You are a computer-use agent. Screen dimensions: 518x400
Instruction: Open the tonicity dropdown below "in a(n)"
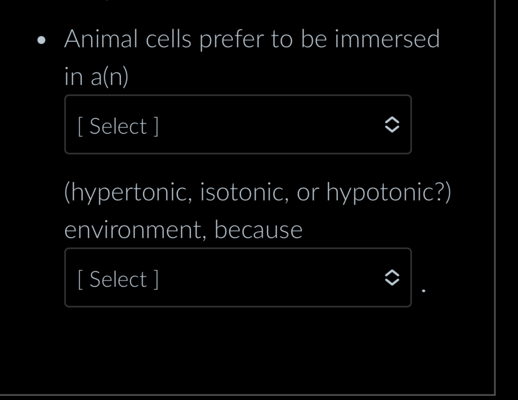click(x=238, y=125)
